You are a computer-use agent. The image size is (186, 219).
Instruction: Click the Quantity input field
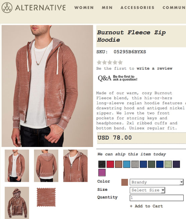click(157, 198)
